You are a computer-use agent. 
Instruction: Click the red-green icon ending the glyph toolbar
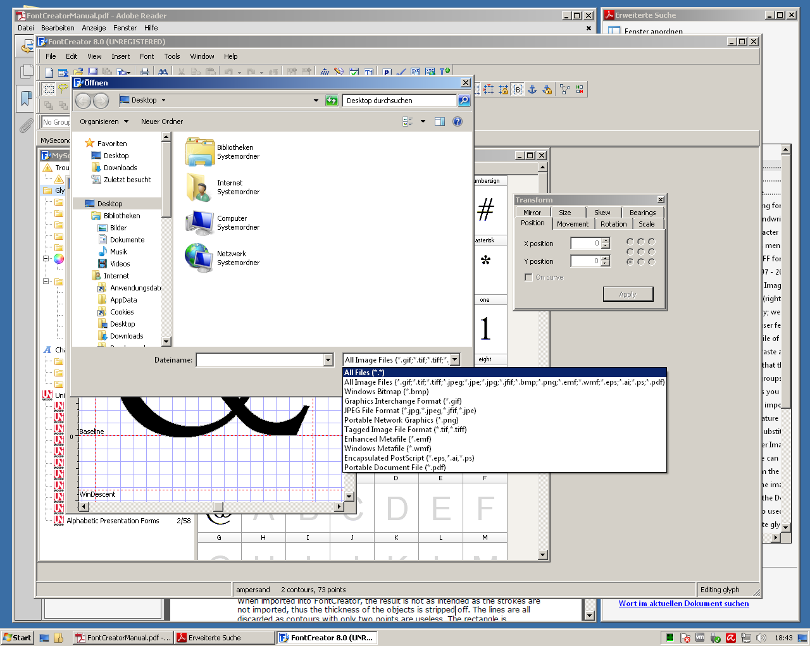[580, 89]
